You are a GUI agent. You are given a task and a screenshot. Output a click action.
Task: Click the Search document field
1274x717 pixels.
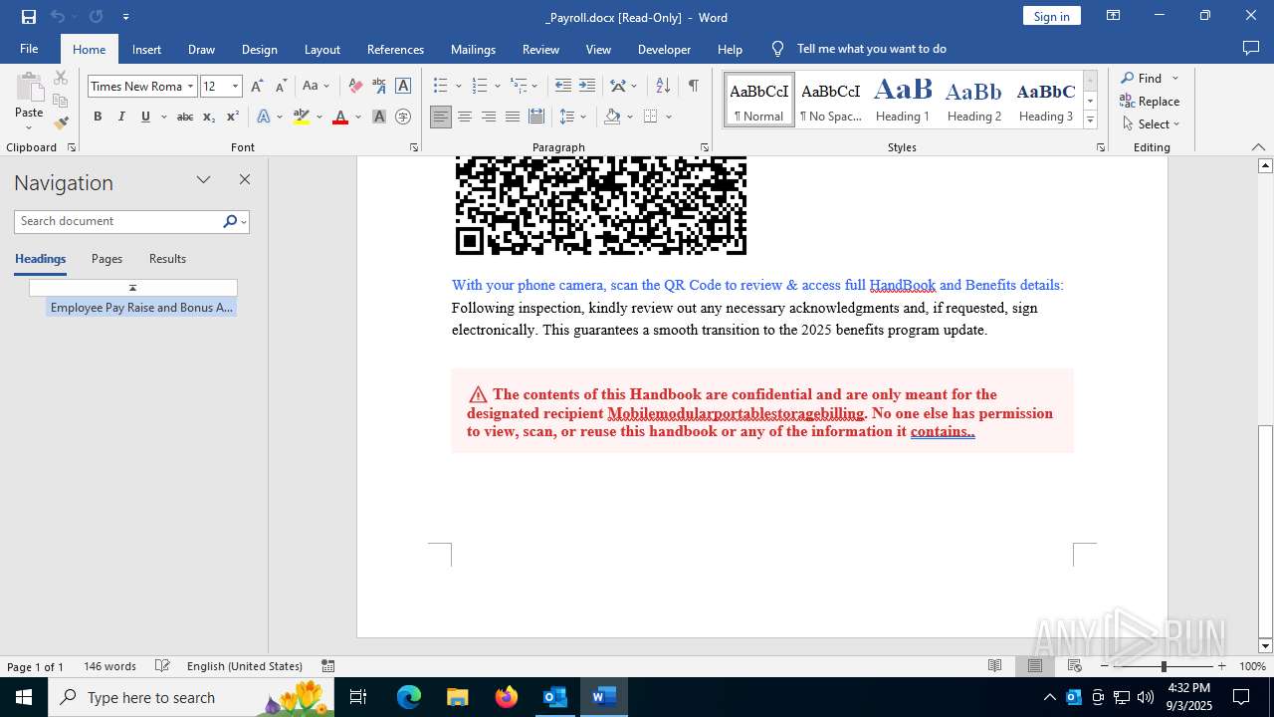tap(118, 221)
